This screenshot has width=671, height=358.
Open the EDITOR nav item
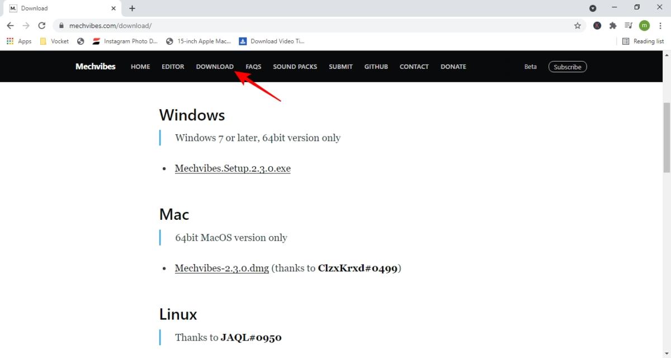(173, 67)
